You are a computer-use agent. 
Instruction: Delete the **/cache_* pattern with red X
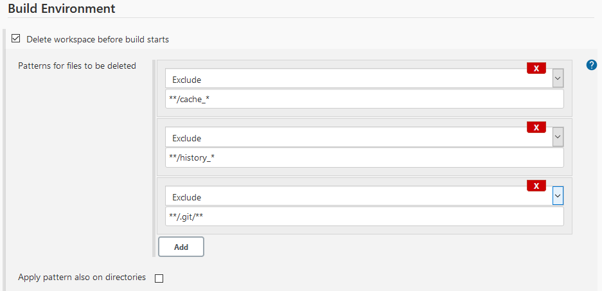coord(536,68)
